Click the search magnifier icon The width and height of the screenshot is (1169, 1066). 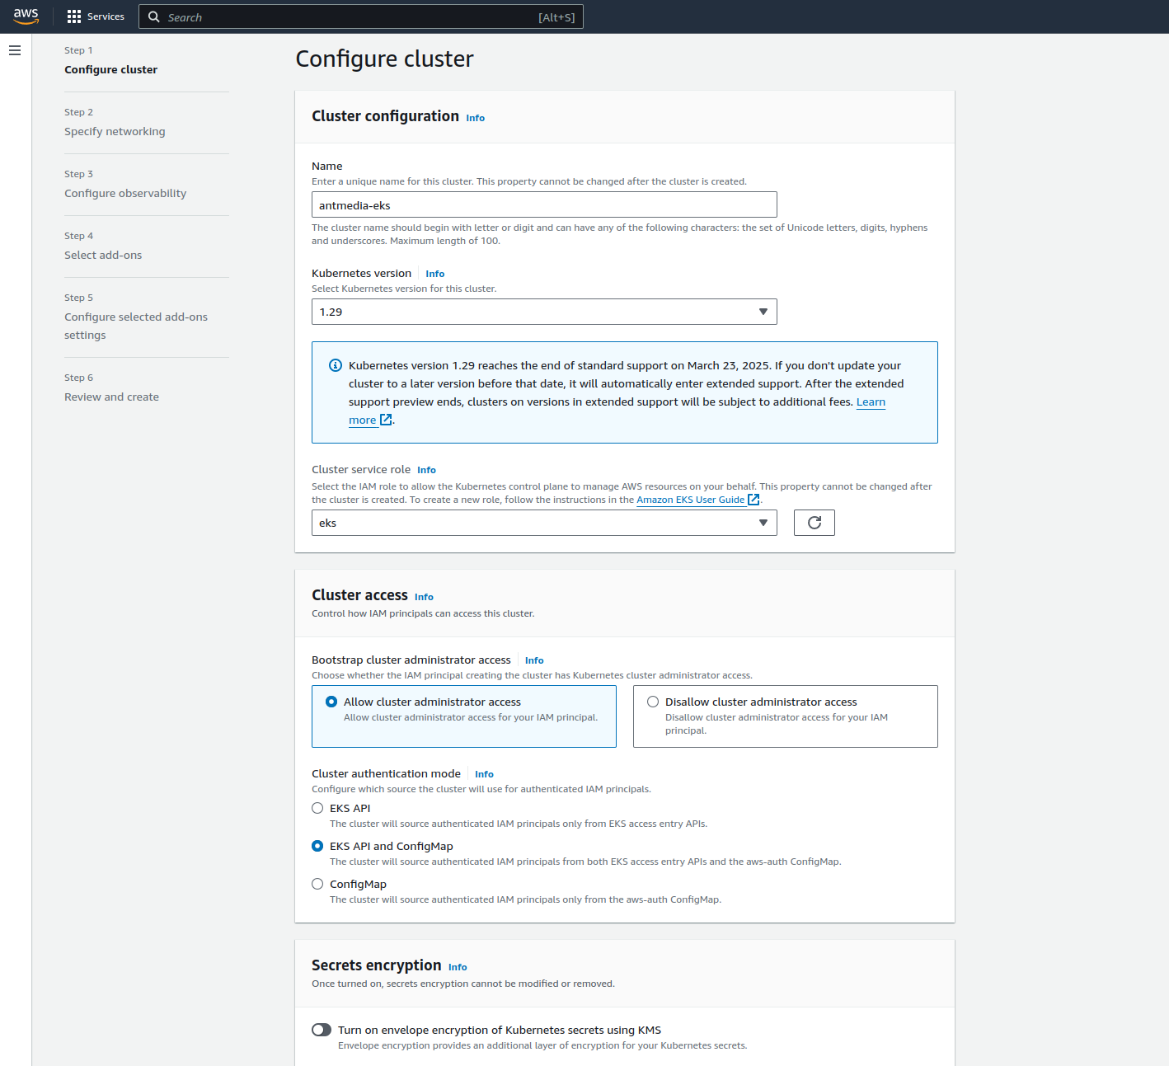(154, 16)
